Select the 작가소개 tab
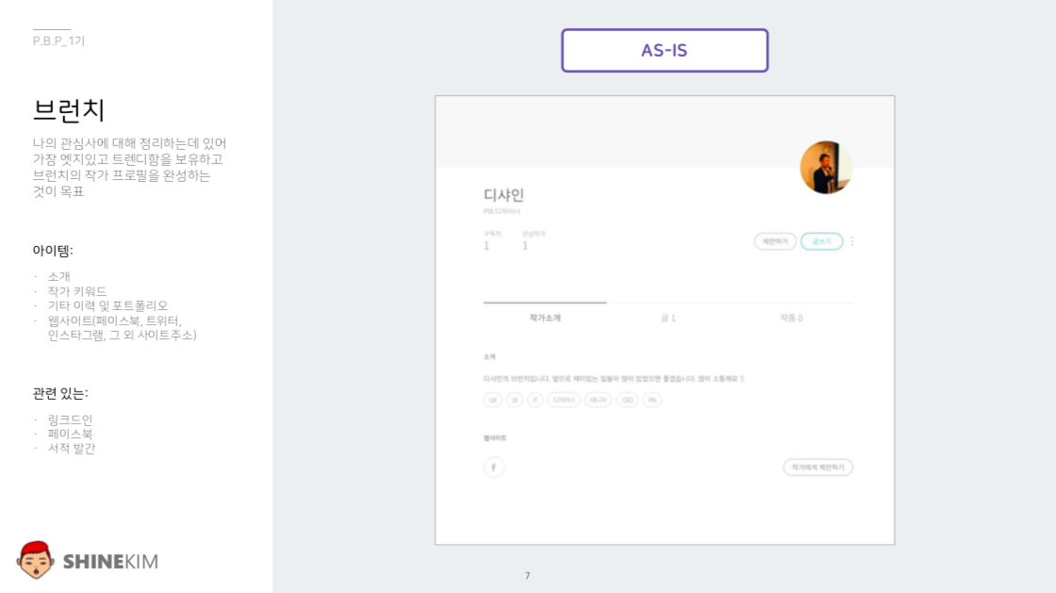This screenshot has height=593, width=1056. point(545,318)
